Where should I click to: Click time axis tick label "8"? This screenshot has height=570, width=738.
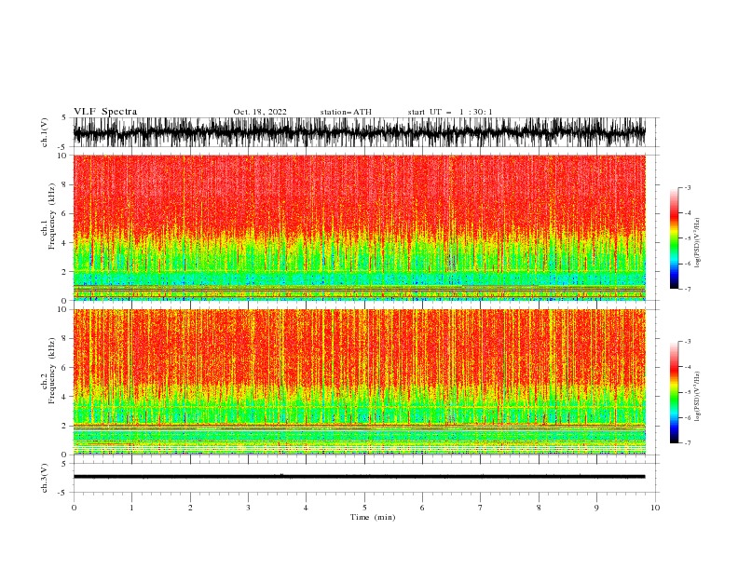pyautogui.click(x=539, y=508)
